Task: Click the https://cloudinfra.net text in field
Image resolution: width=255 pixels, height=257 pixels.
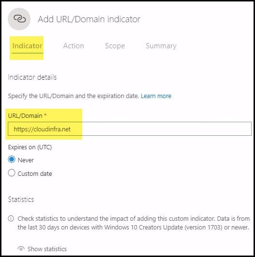Action: point(42,129)
